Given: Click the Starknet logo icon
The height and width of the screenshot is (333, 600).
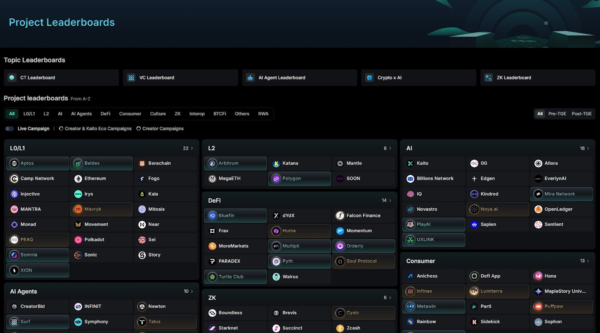Looking at the screenshot, I should point(212,328).
